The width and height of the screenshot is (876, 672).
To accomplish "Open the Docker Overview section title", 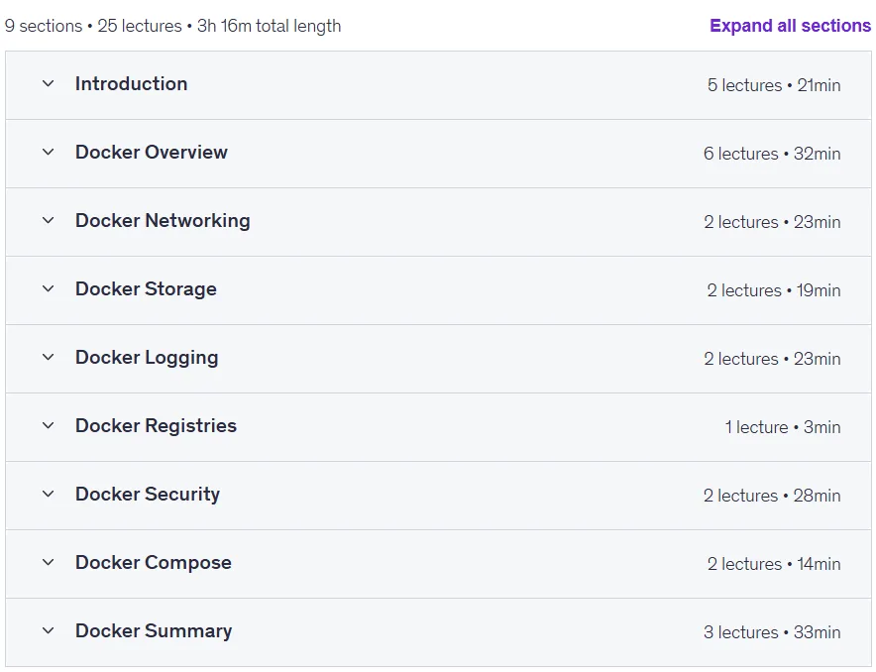I will tap(152, 152).
